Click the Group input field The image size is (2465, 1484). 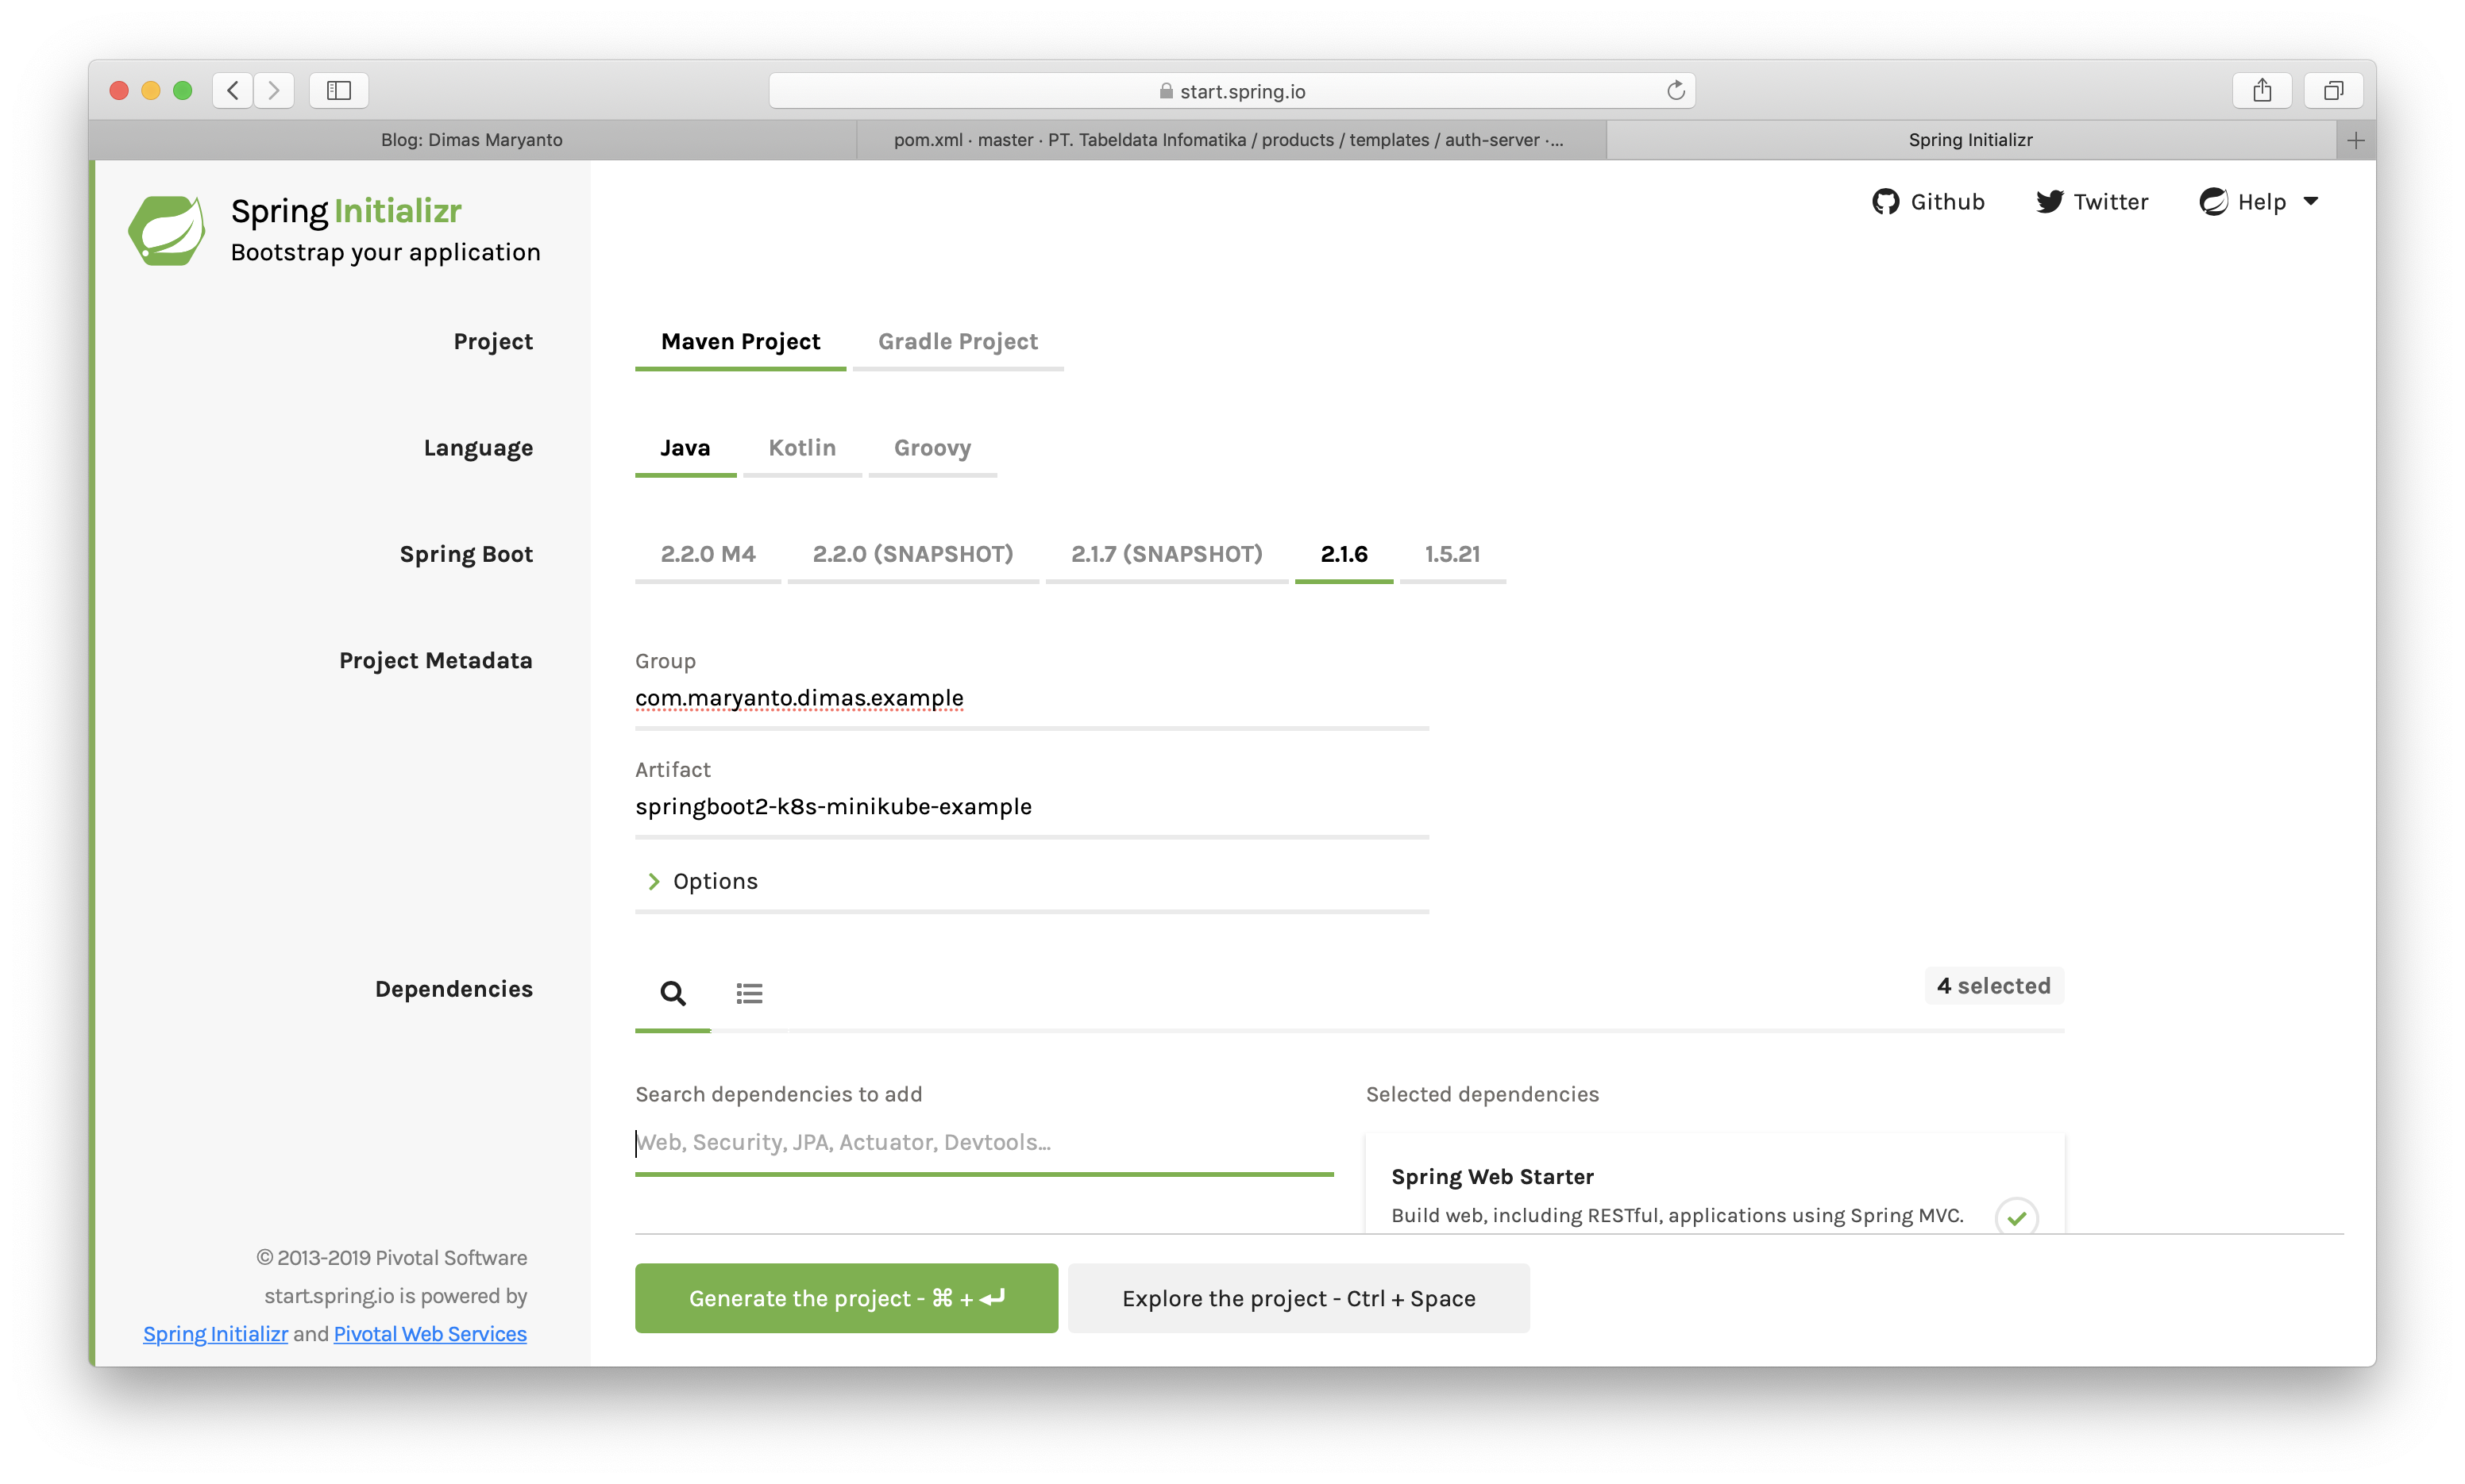tap(1030, 697)
